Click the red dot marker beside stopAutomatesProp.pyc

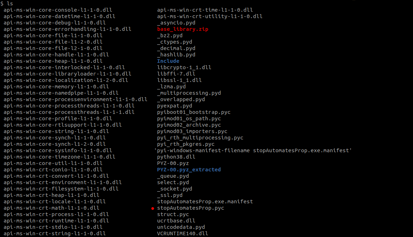(x=153, y=208)
